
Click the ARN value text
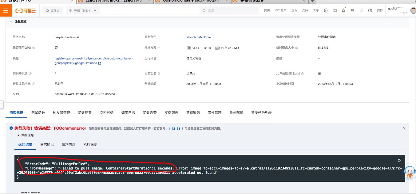(x=86, y=94)
